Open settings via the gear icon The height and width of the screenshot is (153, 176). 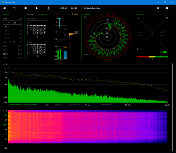(x=158, y=8)
